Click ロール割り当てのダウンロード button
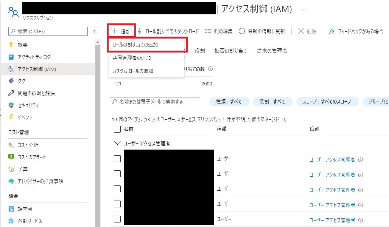Image resolution: width=389 pixels, height=227 pixels. point(168,31)
